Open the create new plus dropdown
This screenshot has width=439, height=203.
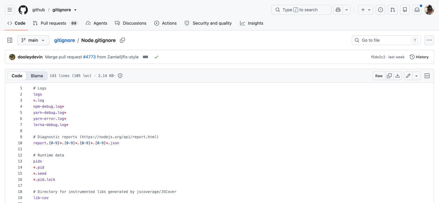pyautogui.click(x=366, y=10)
